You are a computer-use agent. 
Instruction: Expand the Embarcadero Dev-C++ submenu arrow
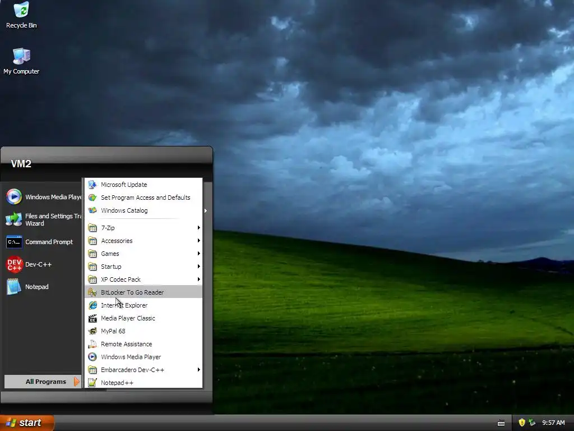199,369
